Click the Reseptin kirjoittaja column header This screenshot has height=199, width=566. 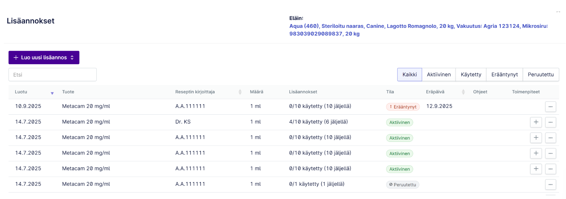tap(195, 92)
